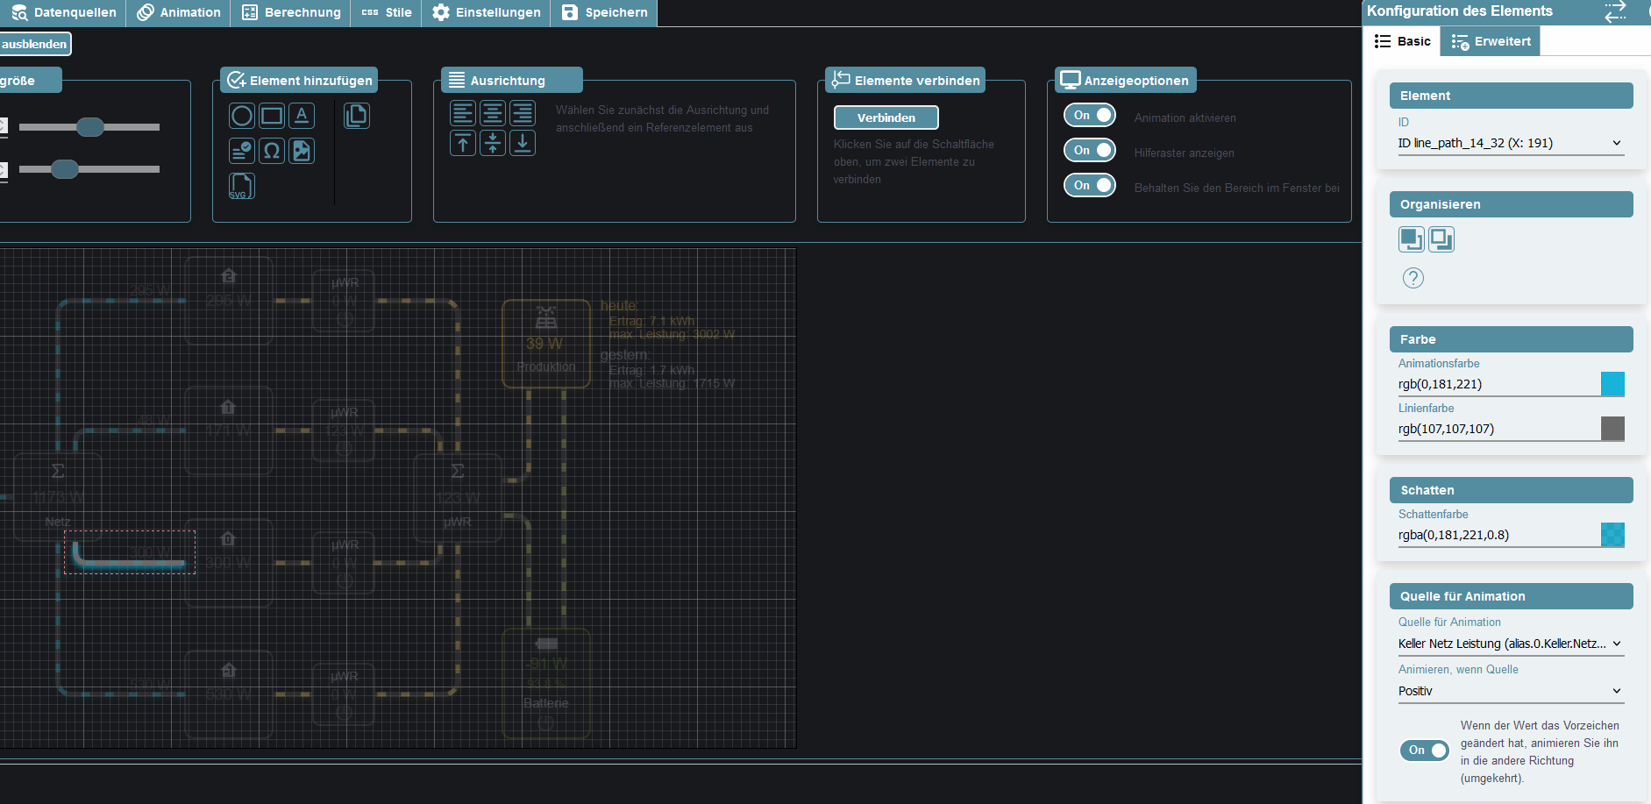This screenshot has width=1651, height=804.
Task: Click the ausblenden button
Action: coord(34,44)
